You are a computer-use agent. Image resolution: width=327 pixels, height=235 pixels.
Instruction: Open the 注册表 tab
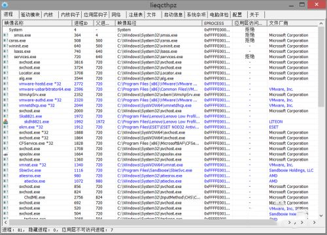[135, 14]
